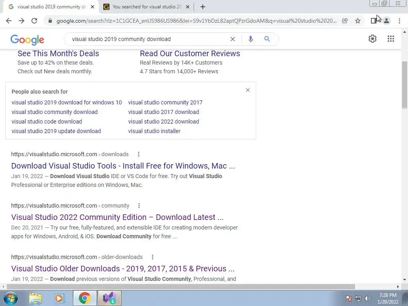The image size is (408, 306).
Task: Open options for downloads result
Action: (x=139, y=154)
